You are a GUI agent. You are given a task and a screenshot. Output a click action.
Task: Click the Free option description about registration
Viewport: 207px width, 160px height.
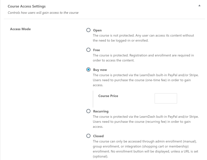coord(143,58)
